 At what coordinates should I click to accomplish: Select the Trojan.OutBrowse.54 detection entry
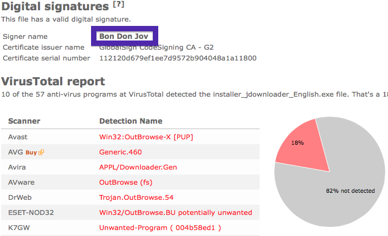point(136,198)
